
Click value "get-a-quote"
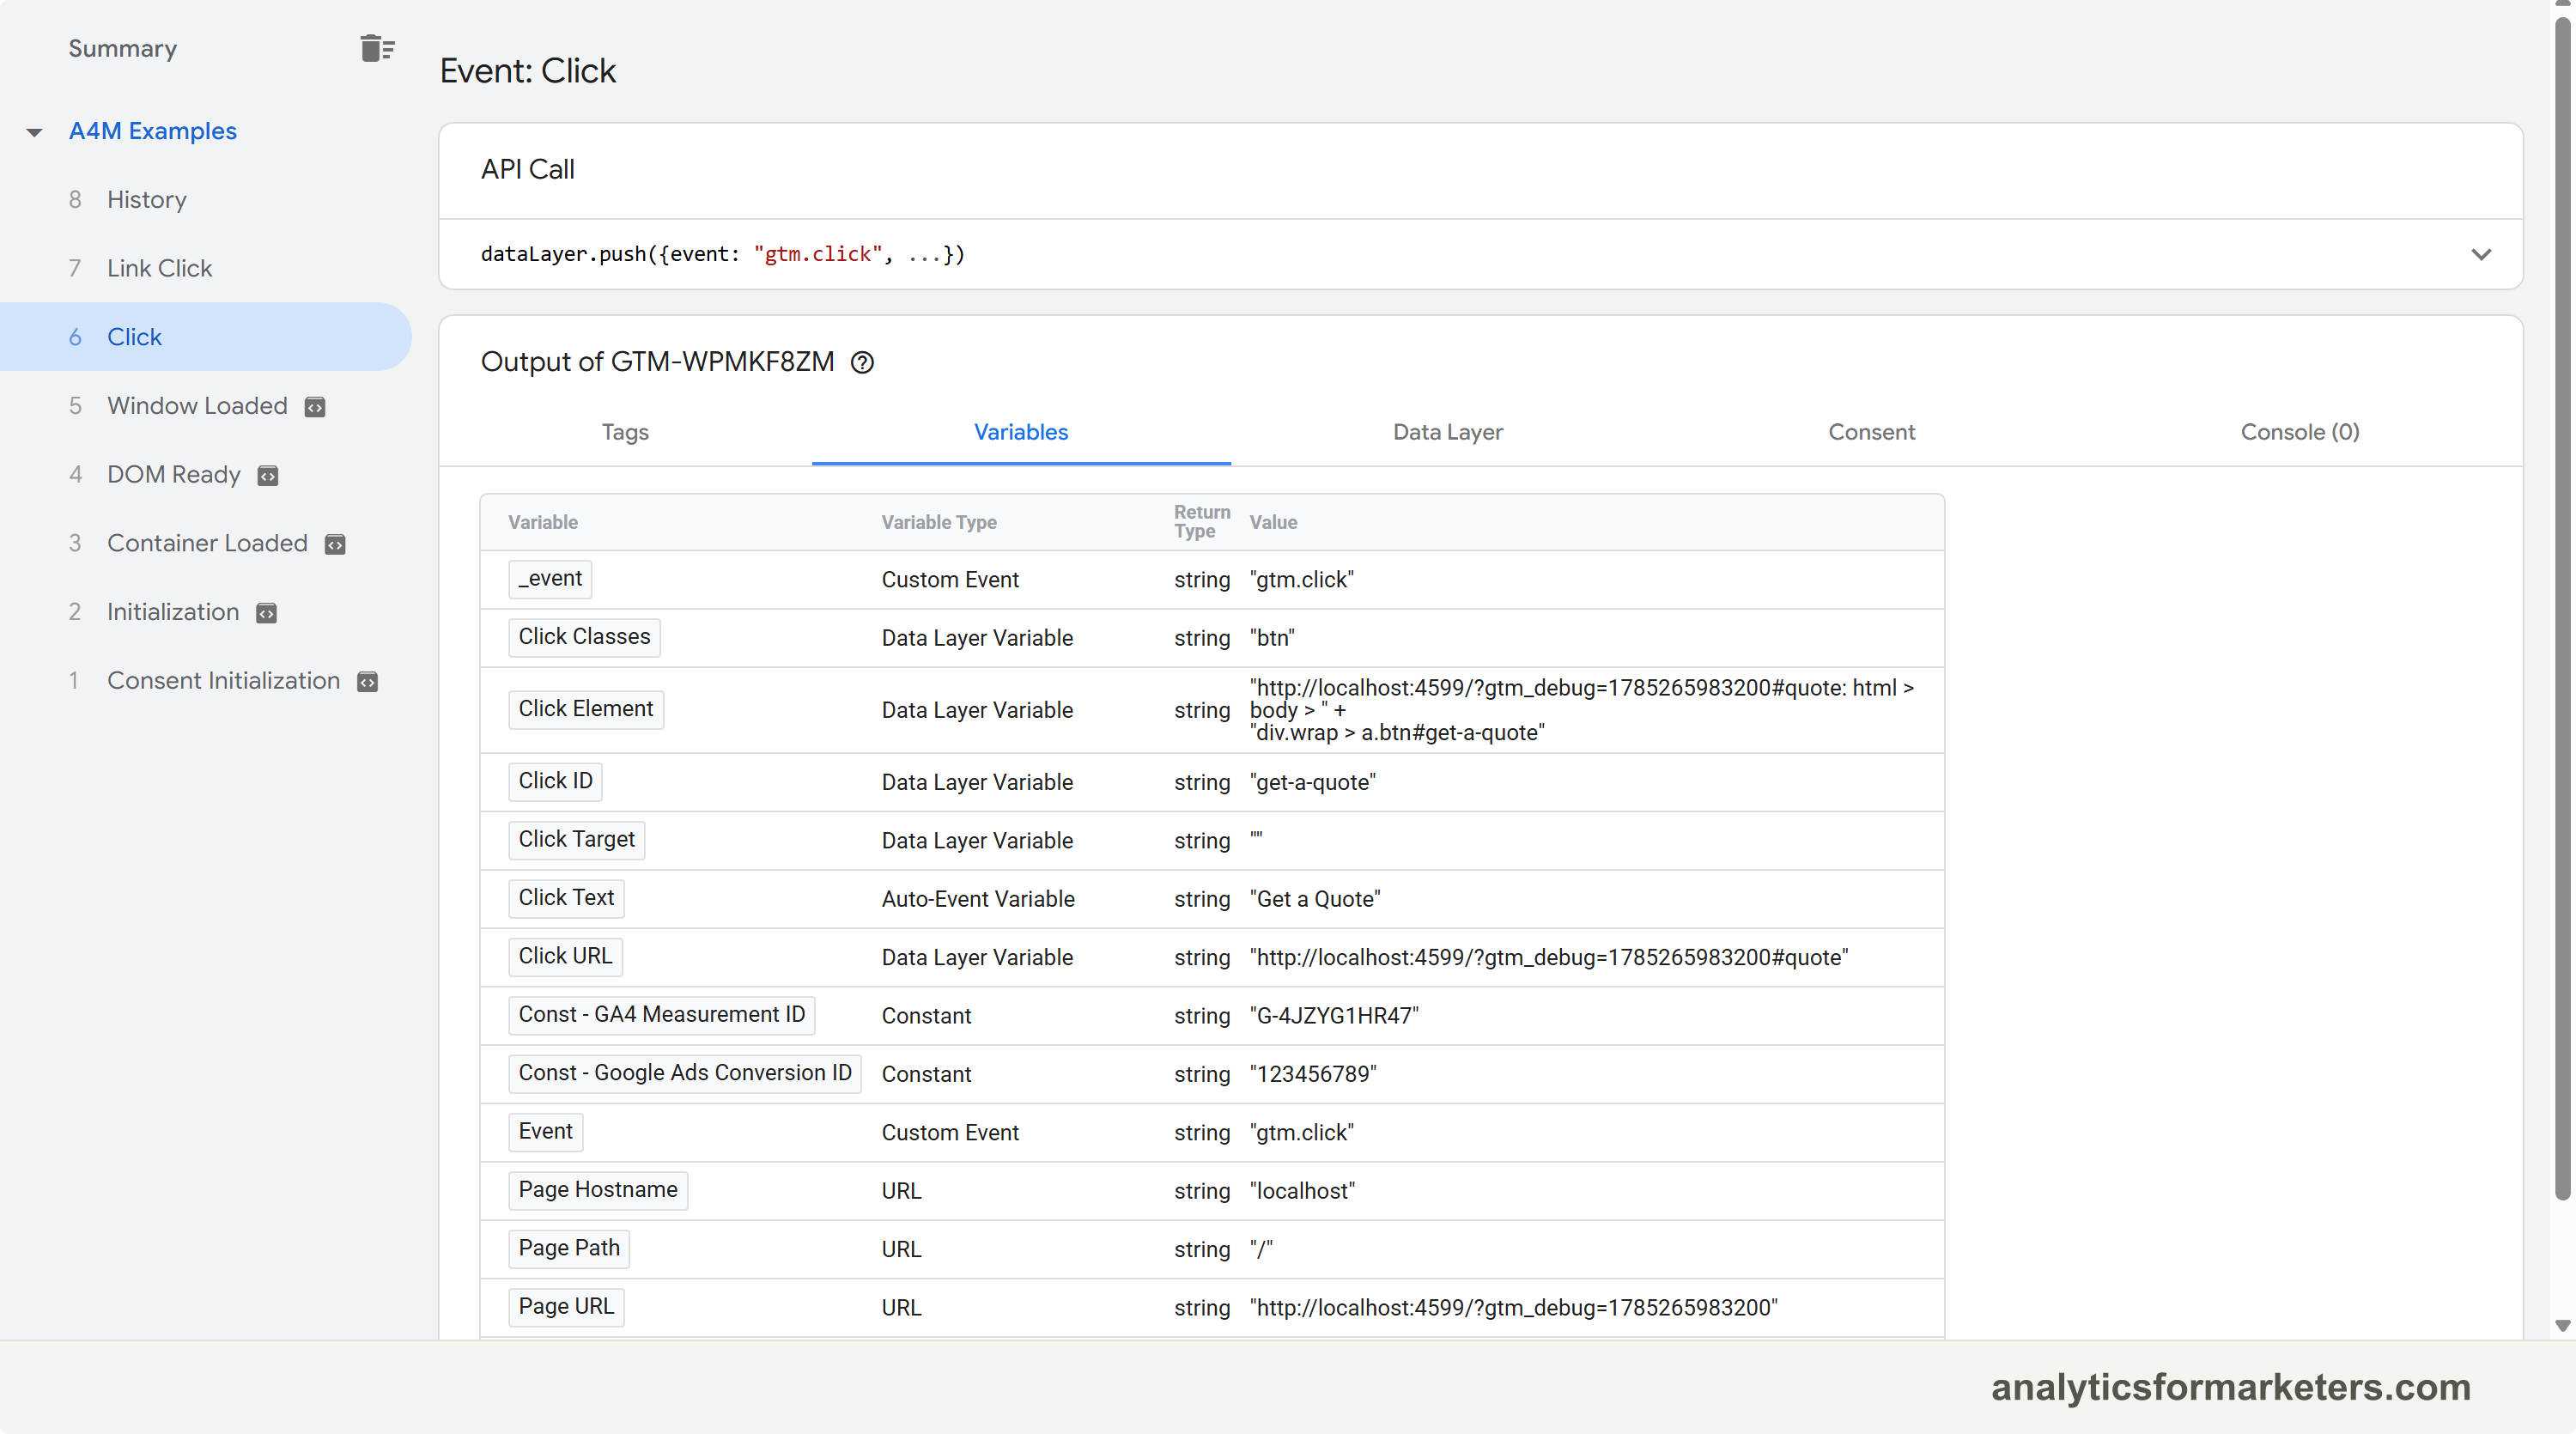1312,782
